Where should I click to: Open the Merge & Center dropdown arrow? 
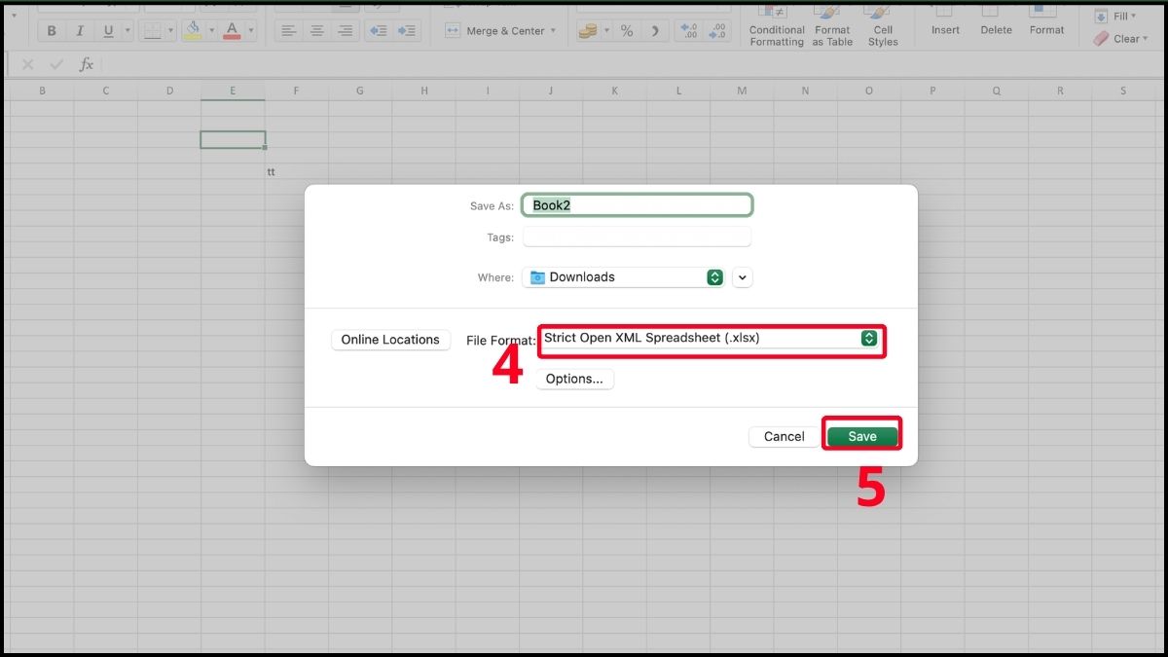pyautogui.click(x=553, y=31)
